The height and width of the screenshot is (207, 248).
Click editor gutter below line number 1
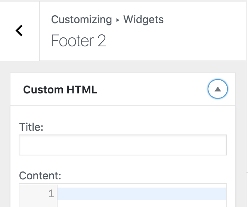click(38, 204)
